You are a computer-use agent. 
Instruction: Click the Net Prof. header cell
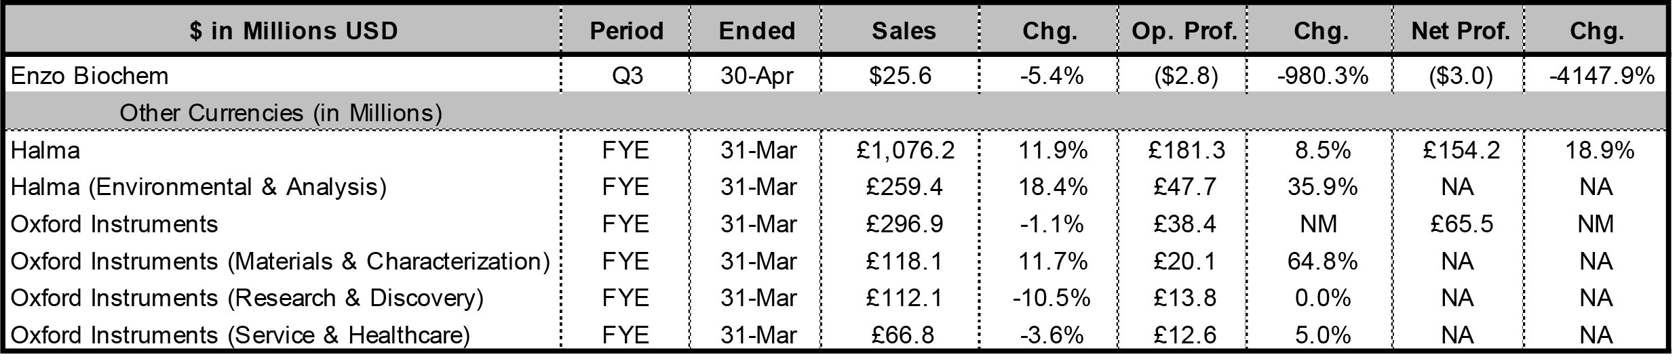[x=1459, y=31]
